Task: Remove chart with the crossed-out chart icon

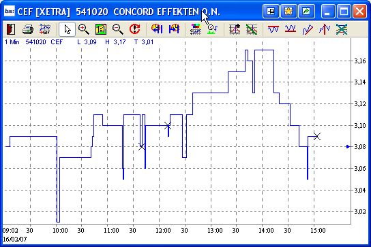Action: (252, 29)
